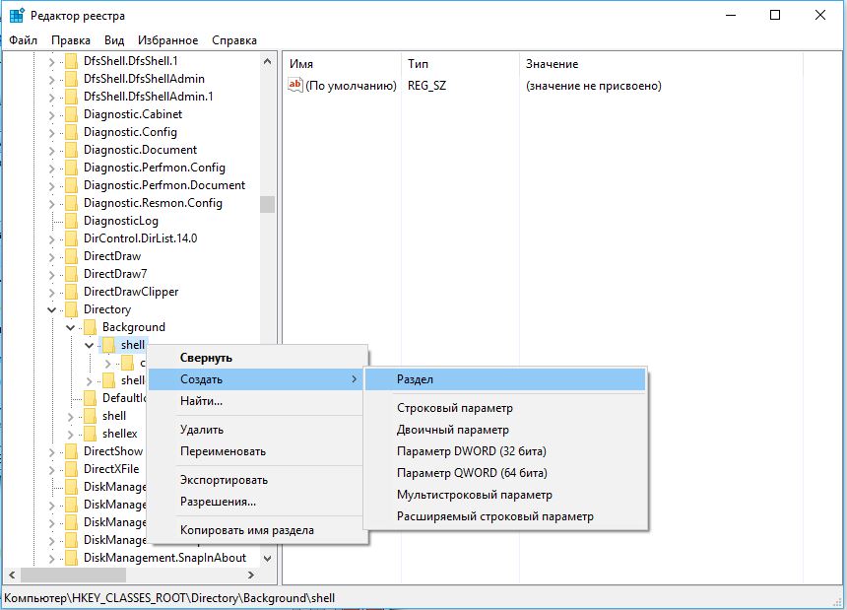
Task: Click the Registry Editor app icon in title bar
Action: 17,15
